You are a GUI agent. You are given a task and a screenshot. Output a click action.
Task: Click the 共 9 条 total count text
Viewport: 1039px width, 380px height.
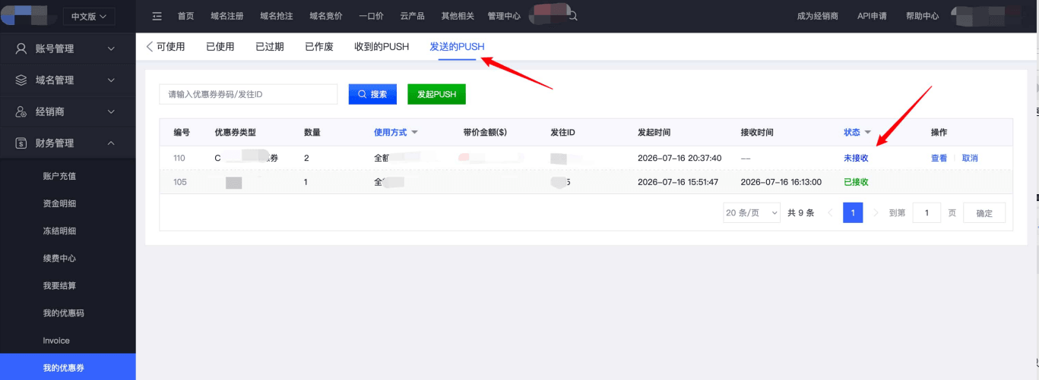801,213
